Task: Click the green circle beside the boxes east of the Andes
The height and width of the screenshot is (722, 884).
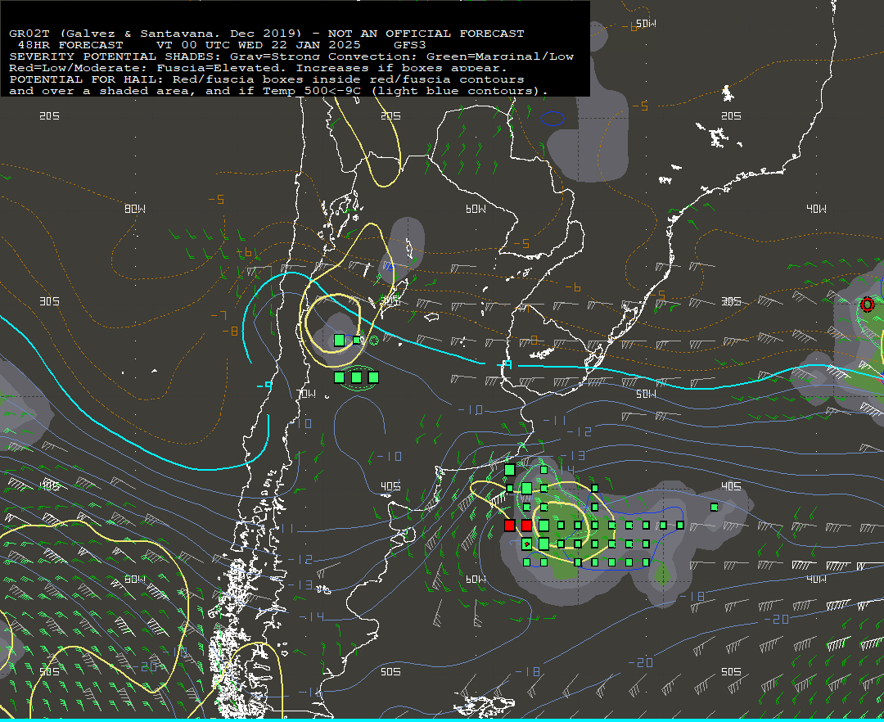Action: [x=373, y=341]
